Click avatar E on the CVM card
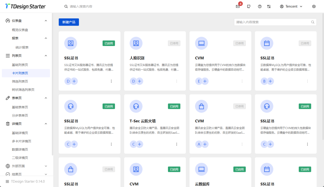Viewport: 324px width, 187px height. coord(199,81)
